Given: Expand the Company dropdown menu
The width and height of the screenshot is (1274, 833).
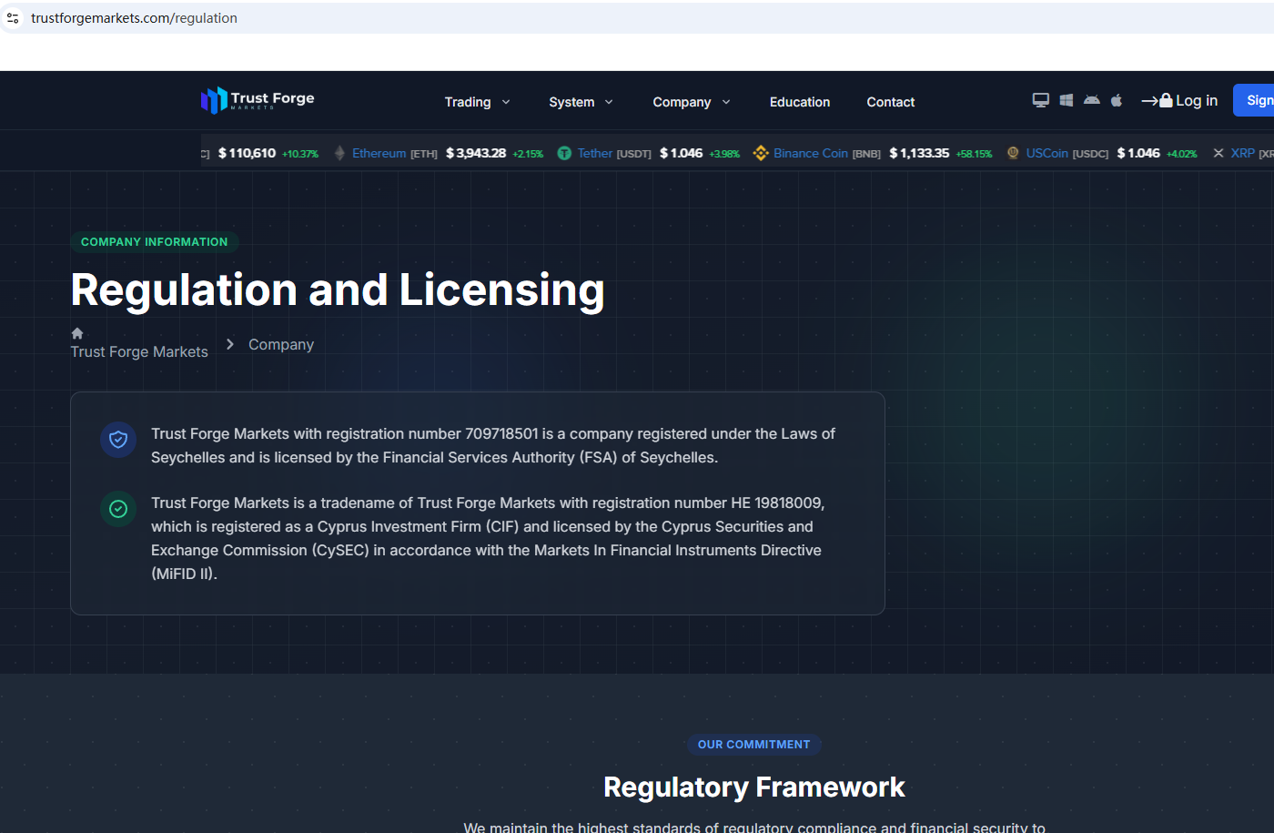Looking at the screenshot, I should click(x=691, y=102).
